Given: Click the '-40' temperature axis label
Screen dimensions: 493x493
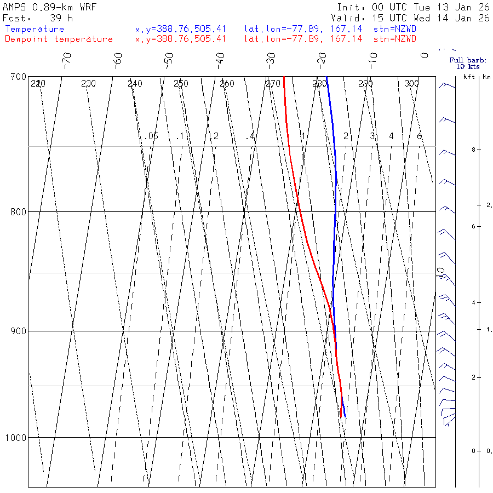Looking at the screenshot, I should (220, 61).
